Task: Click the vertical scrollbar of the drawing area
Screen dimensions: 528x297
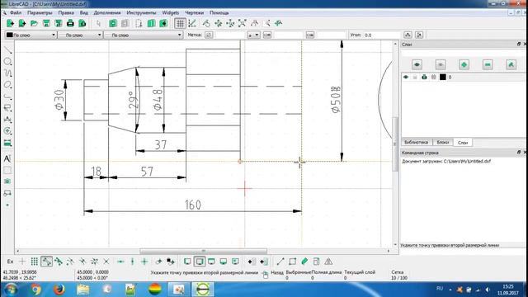Action: click(395, 144)
